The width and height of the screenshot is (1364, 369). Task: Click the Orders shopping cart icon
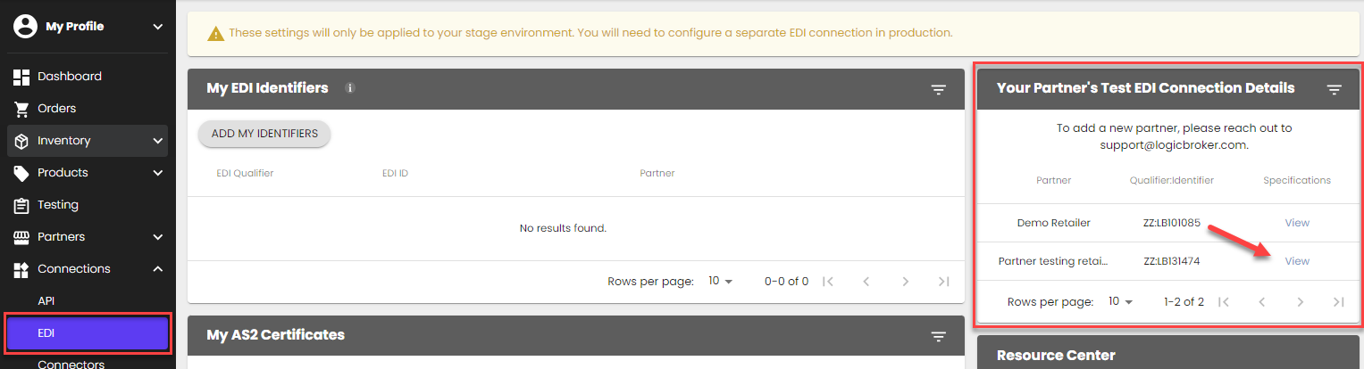(x=21, y=109)
